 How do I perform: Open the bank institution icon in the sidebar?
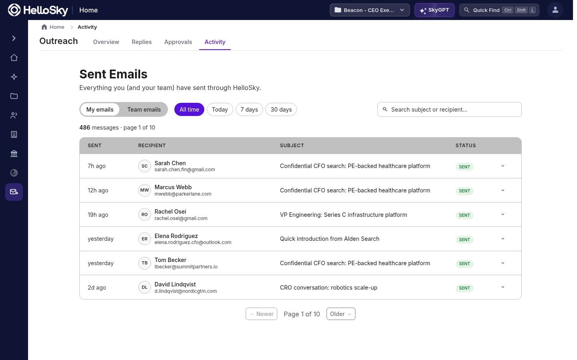point(14,154)
